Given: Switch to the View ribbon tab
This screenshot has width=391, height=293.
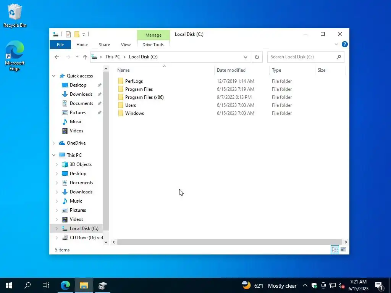Looking at the screenshot, I should (126, 45).
